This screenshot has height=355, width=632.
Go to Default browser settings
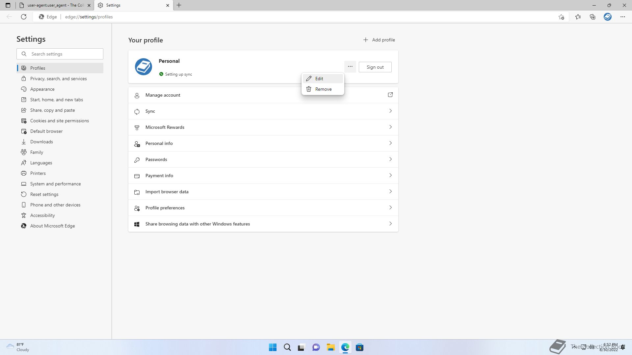click(60, 131)
